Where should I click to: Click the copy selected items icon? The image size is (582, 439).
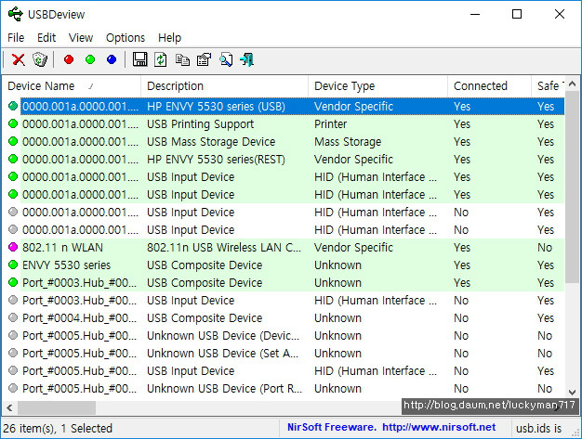pyautogui.click(x=182, y=59)
